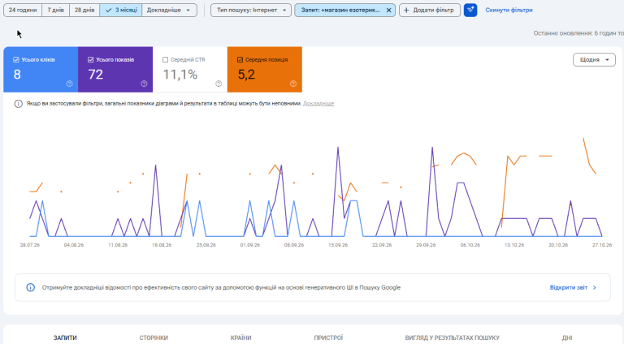This screenshot has width=624, height=344.
Task: Open help icon on Середня позиція card
Action: coord(293,84)
